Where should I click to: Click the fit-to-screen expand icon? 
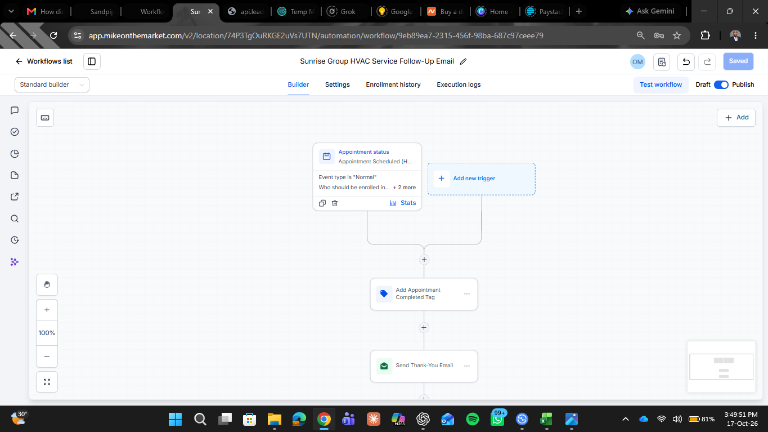click(47, 382)
